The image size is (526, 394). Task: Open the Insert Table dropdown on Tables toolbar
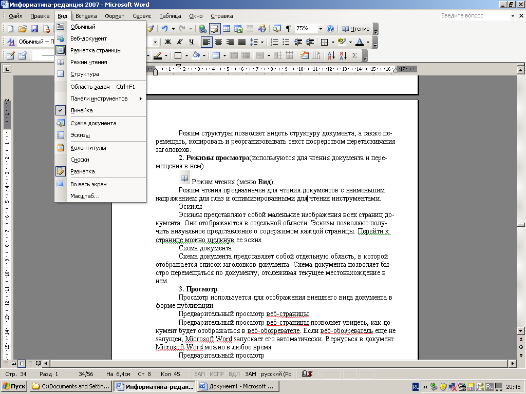click(x=224, y=55)
